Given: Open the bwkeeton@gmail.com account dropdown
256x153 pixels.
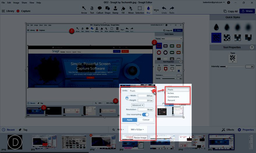Looking at the screenshot, I should (x=214, y=2).
